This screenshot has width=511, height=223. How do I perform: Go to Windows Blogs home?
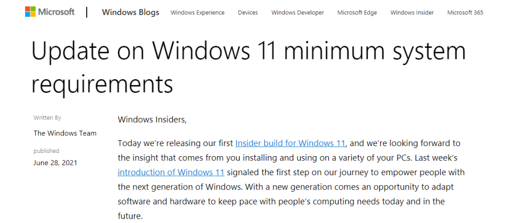(130, 12)
